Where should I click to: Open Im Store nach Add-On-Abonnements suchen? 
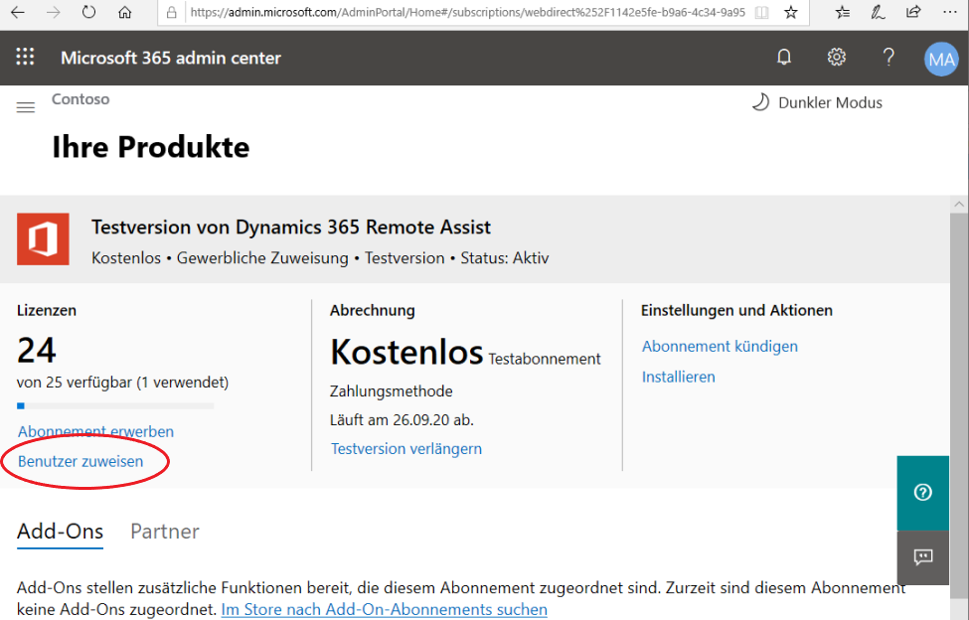point(384,609)
